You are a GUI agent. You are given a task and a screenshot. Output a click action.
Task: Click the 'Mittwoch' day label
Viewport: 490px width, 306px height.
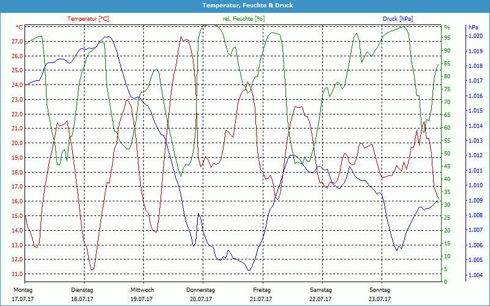(x=142, y=289)
